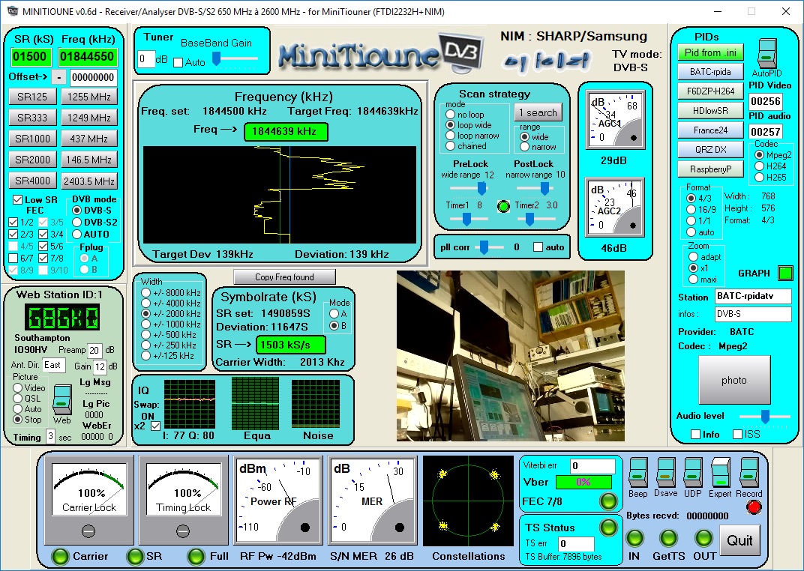Enable the BaseBand Gain Auto checkbox
The height and width of the screenshot is (571, 804).
(x=178, y=62)
